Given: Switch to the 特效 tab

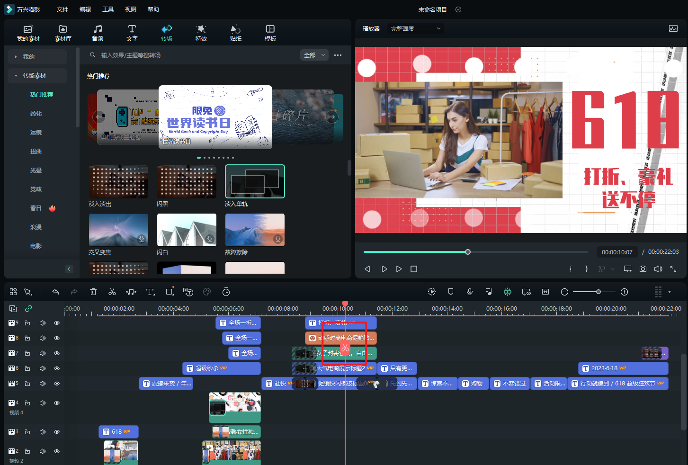Looking at the screenshot, I should [201, 33].
